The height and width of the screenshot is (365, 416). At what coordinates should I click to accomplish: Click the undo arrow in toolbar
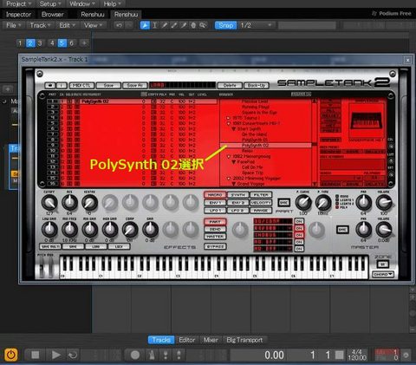coord(119,25)
